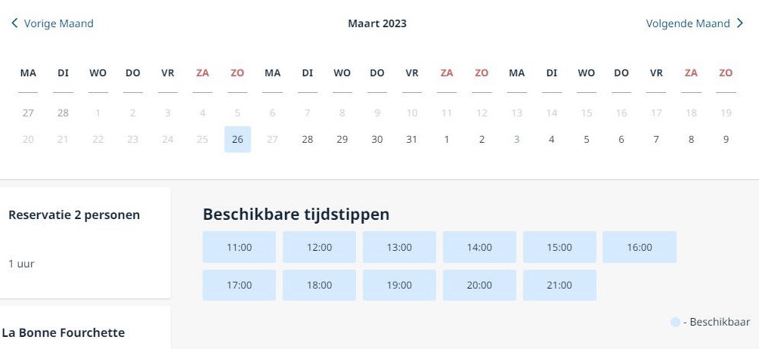Image resolution: width=759 pixels, height=349 pixels.
Task: Click the Beschikbaar legend color dot
Action: (675, 323)
